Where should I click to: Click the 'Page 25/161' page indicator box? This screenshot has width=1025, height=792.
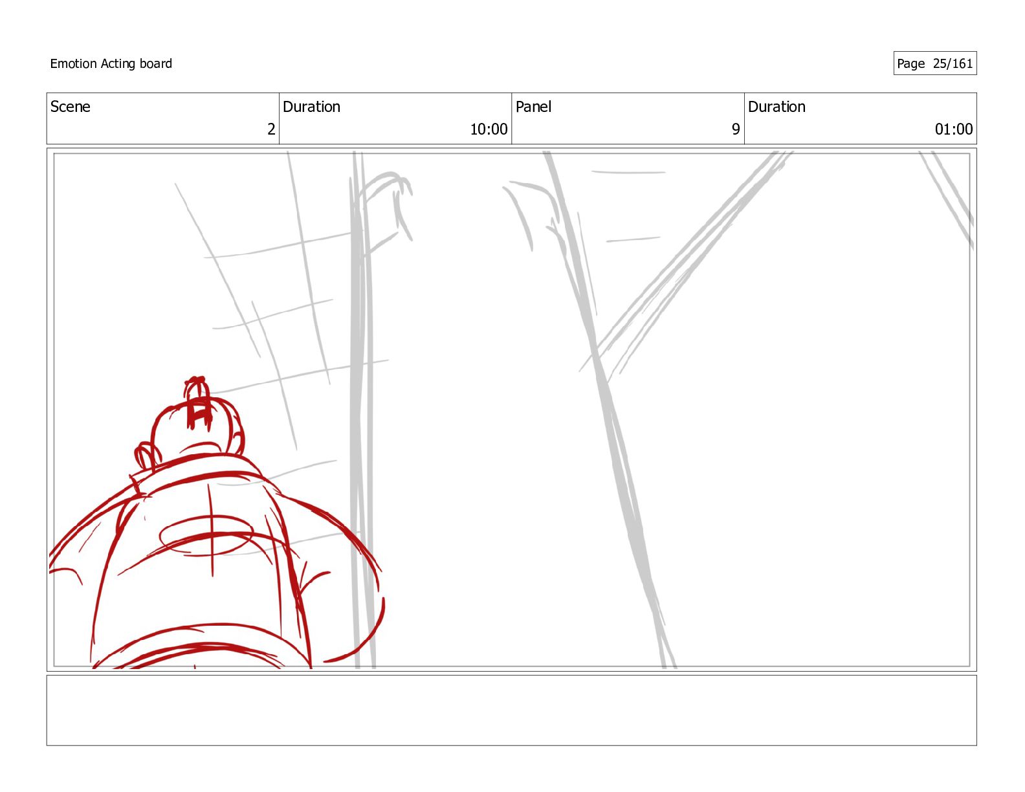[934, 63]
